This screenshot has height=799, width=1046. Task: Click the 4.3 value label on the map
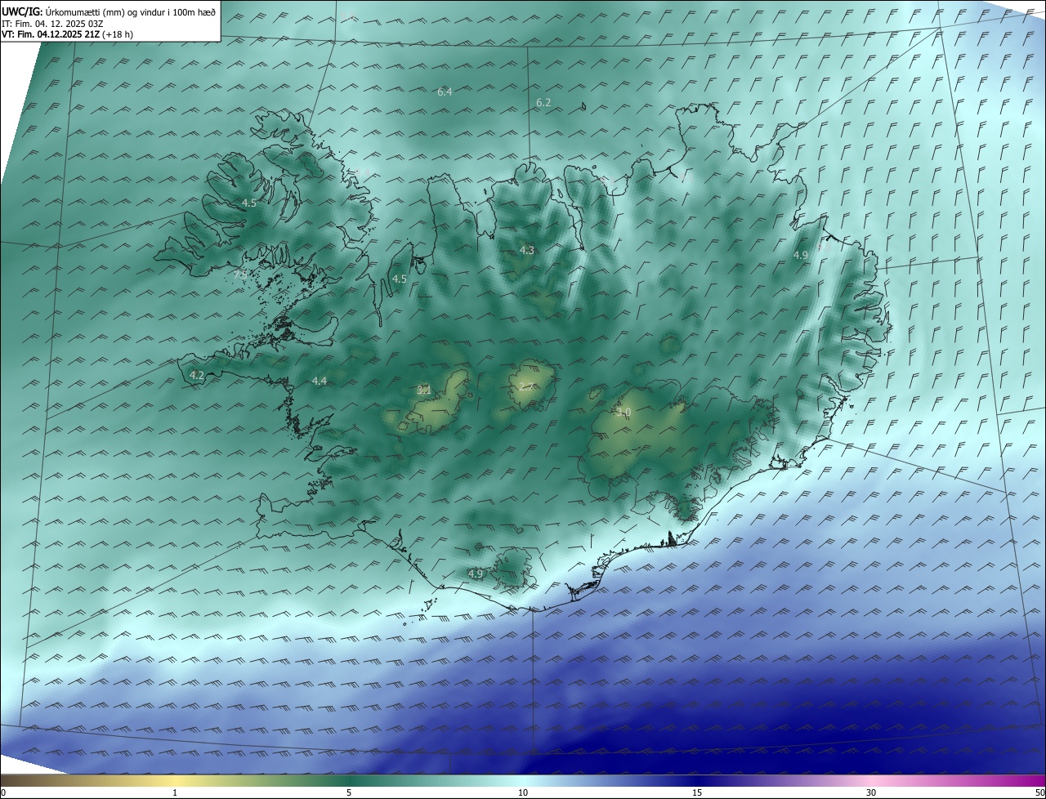tap(526, 250)
